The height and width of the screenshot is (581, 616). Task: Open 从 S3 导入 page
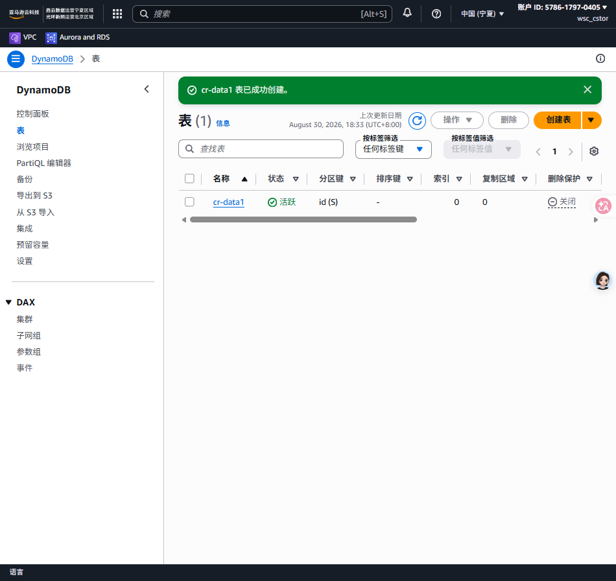[36, 213]
